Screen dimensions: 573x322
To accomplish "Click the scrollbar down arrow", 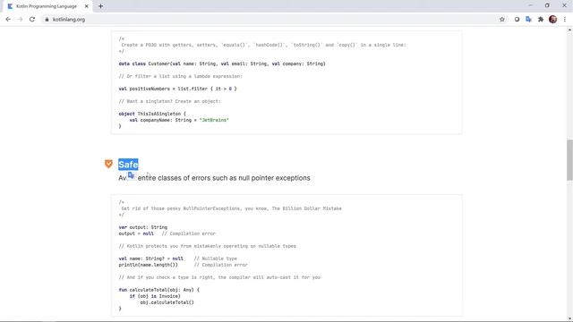I will pyautogui.click(x=569, y=318).
